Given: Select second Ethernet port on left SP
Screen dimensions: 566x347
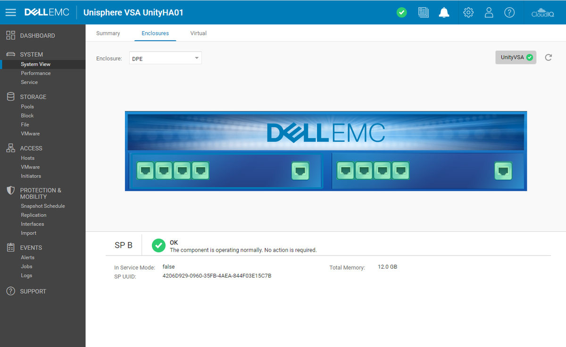Looking at the screenshot, I should (x=163, y=170).
